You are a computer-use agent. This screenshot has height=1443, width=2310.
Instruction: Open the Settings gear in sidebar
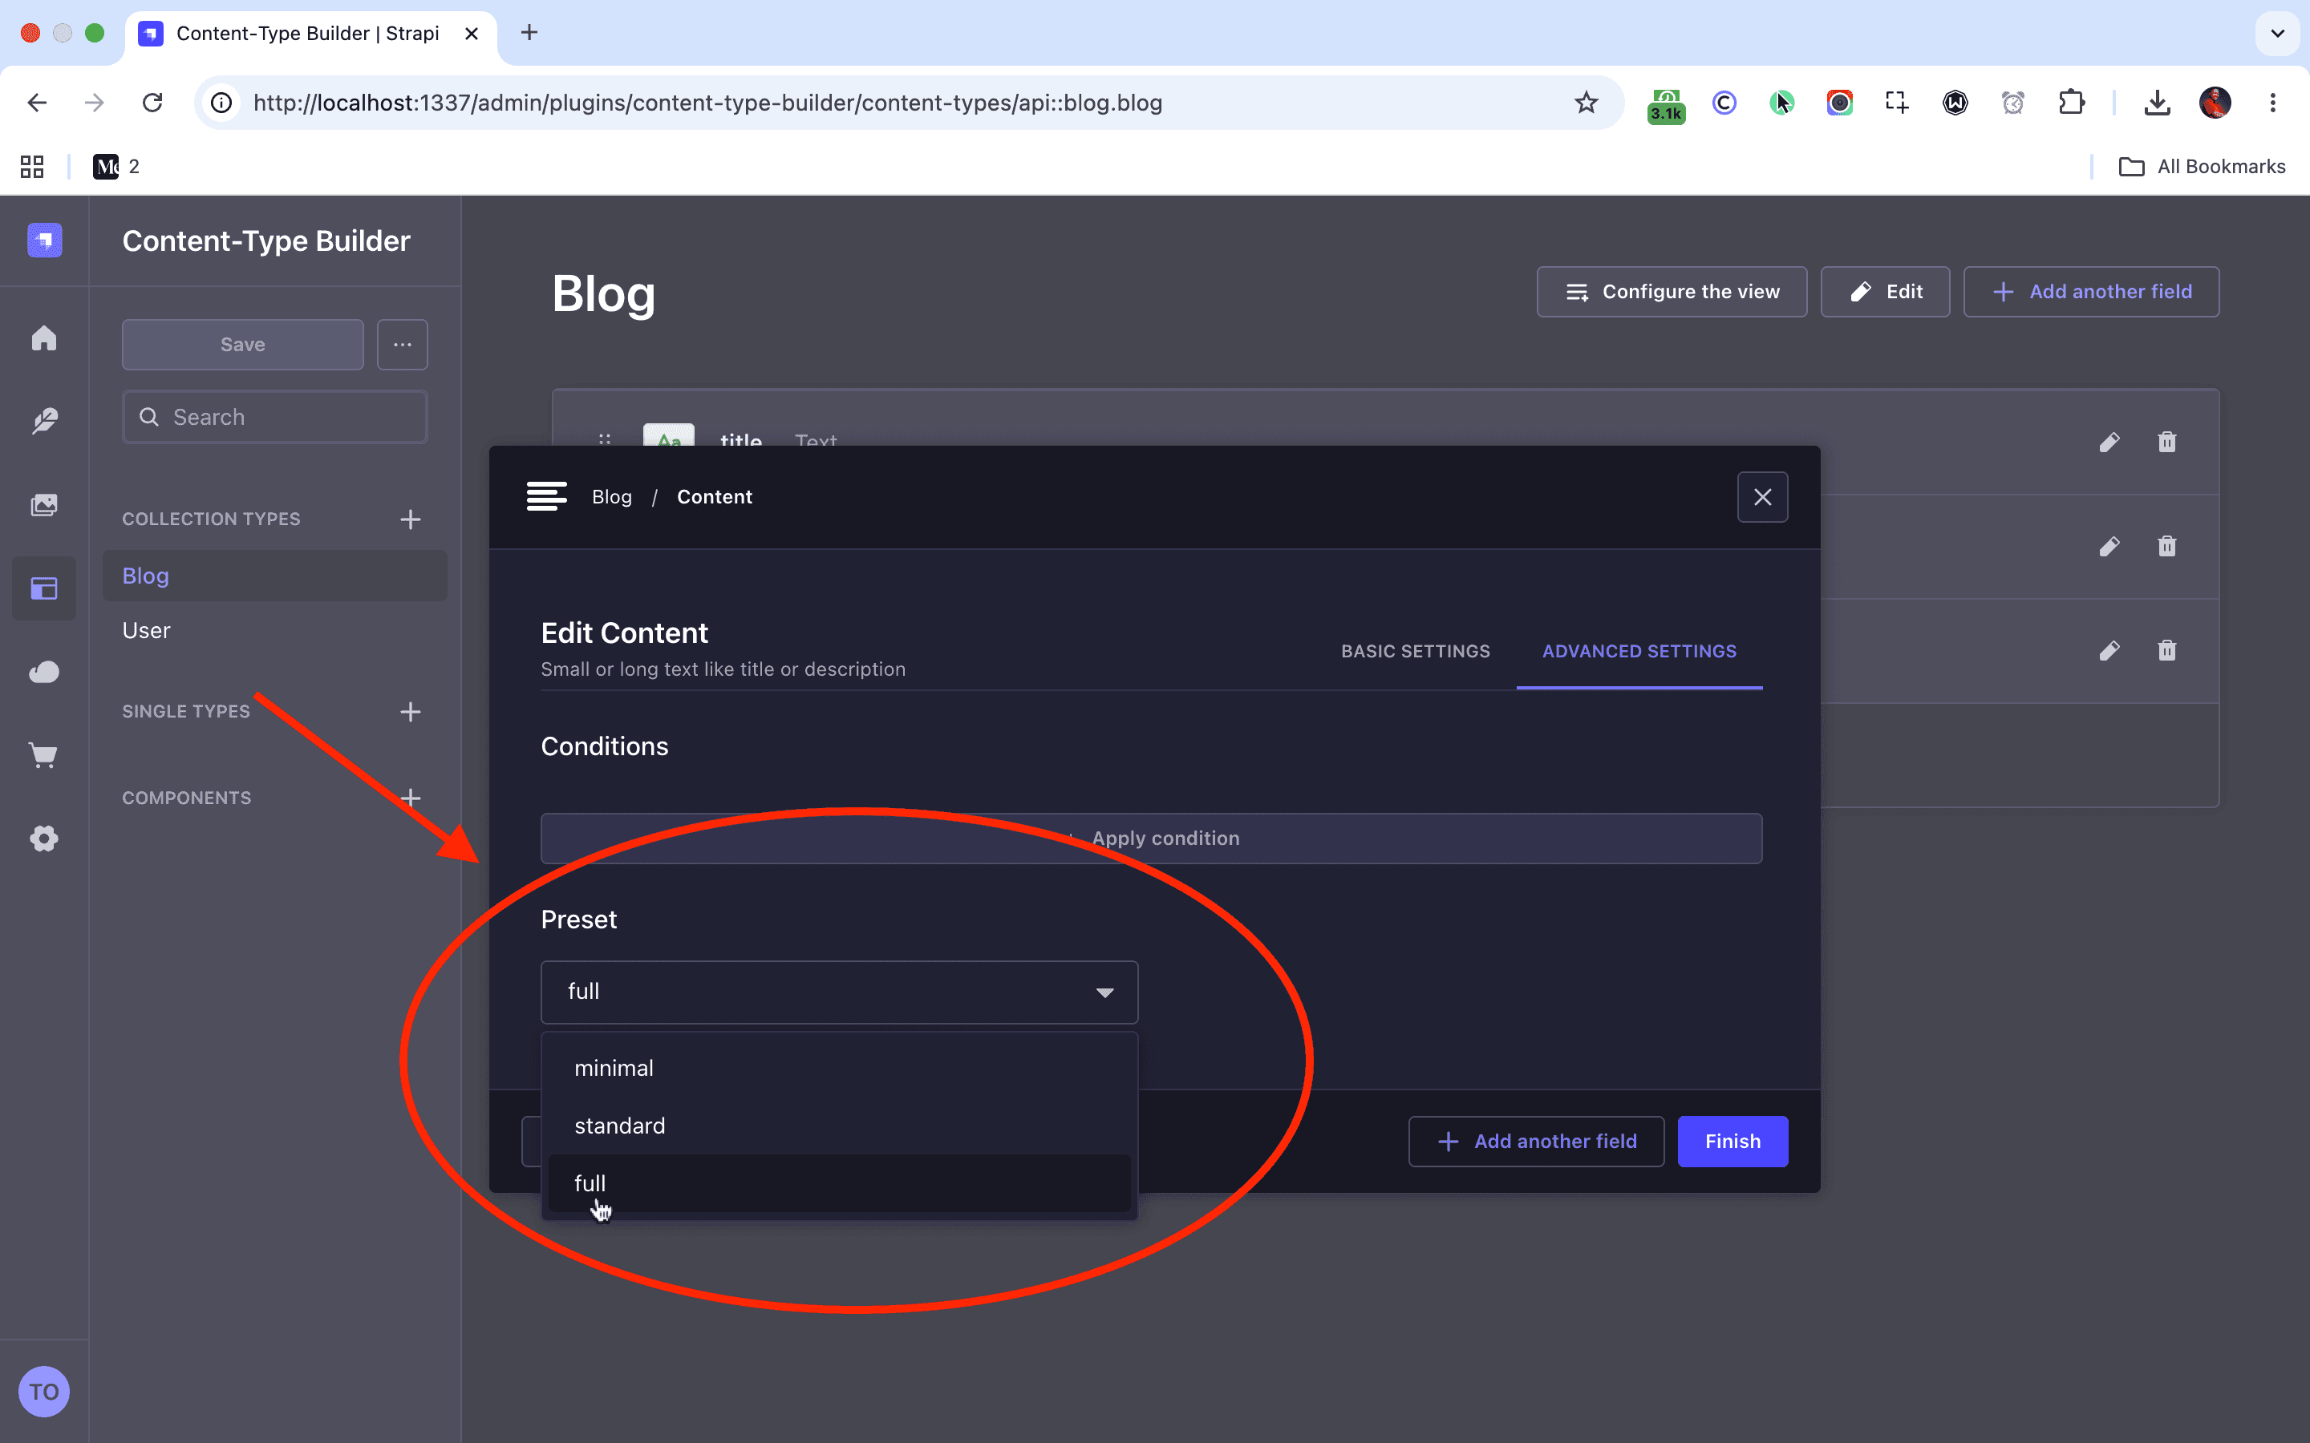(44, 839)
